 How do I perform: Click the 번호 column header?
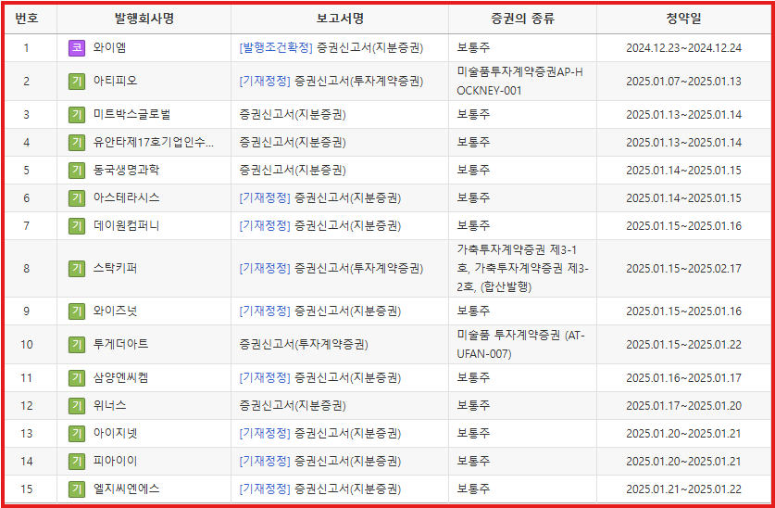pyautogui.click(x=27, y=19)
